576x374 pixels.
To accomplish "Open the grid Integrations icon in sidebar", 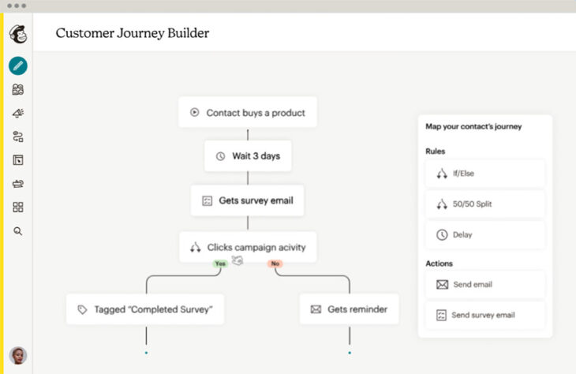I will [x=17, y=208].
